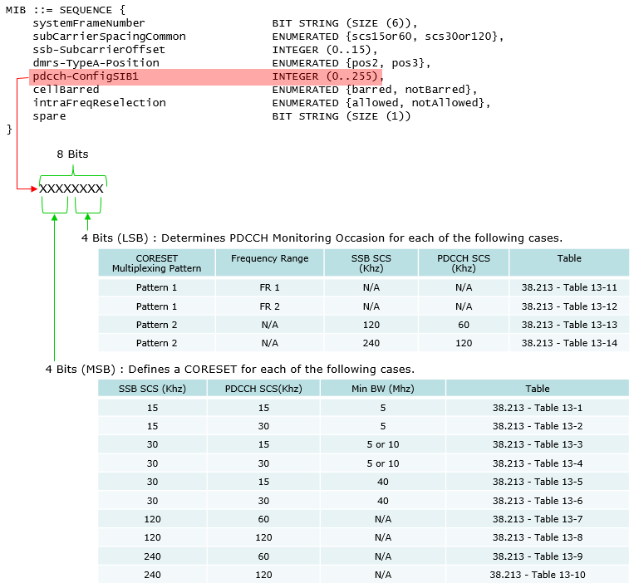
Task: Click 38.213 - Table 13-12 cell
Action: pyautogui.click(x=569, y=306)
